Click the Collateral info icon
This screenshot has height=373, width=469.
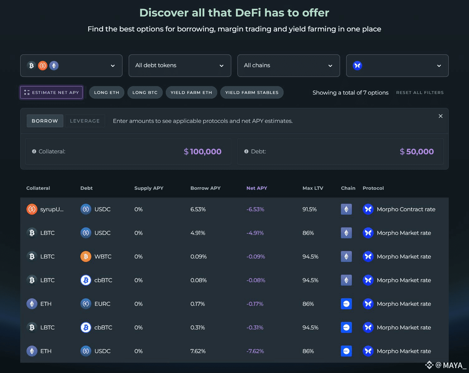(34, 152)
